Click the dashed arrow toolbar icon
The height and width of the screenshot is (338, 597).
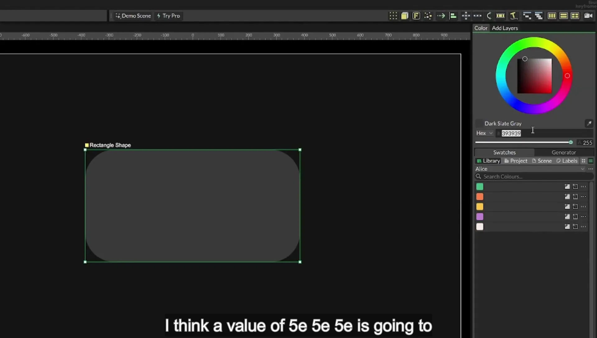point(441,16)
